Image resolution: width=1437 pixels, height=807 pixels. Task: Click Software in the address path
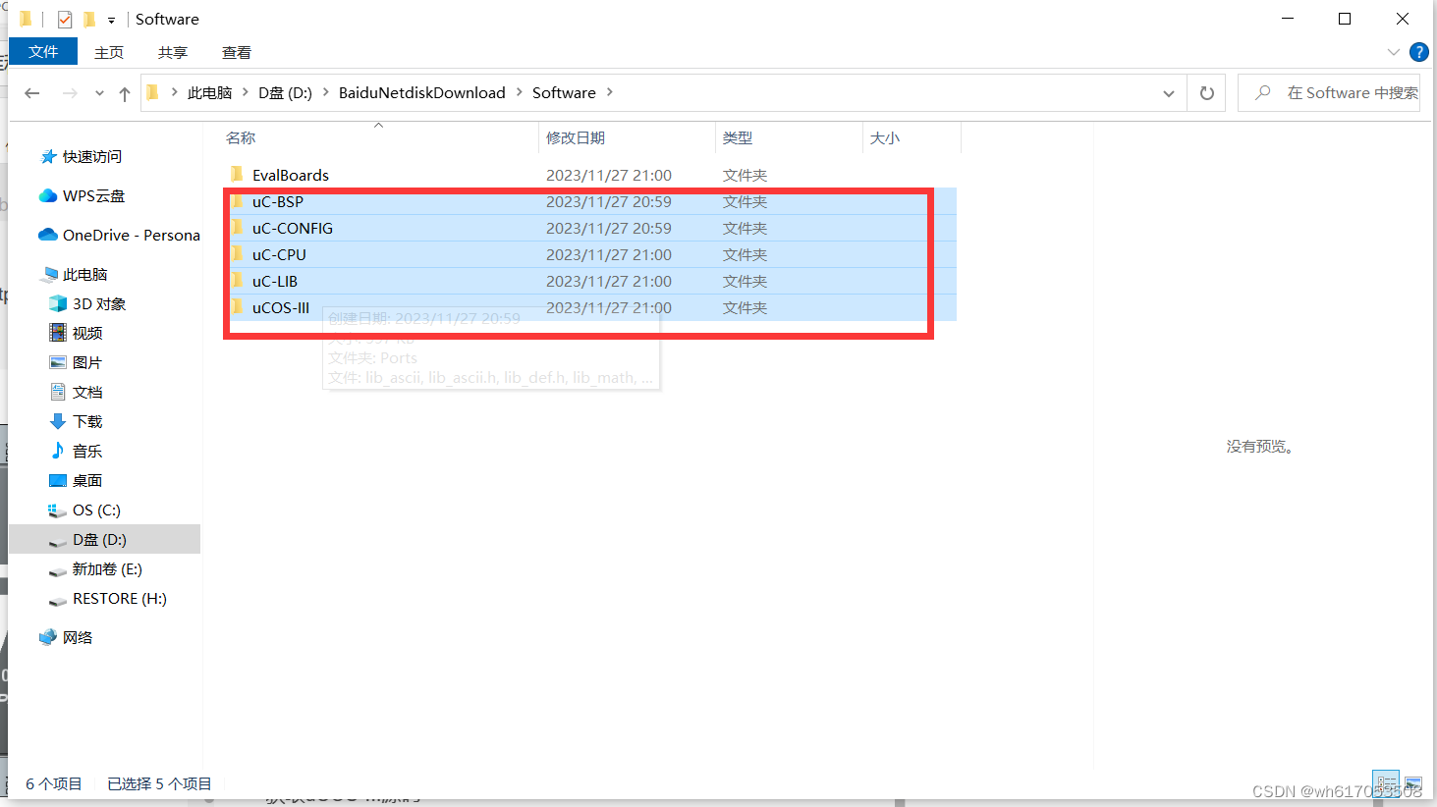tap(564, 92)
